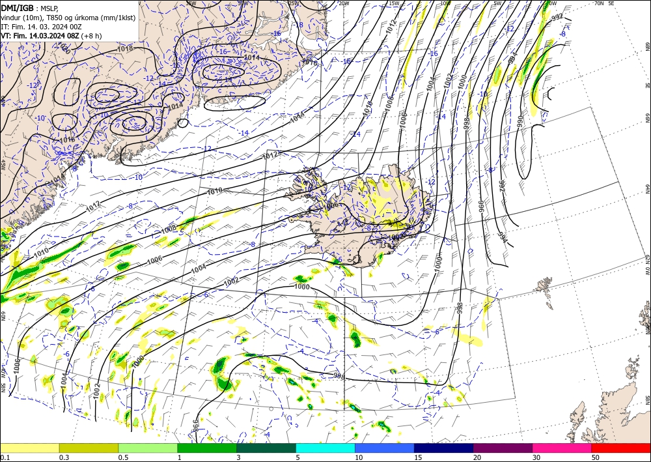The width and height of the screenshot is (651, 462).
Task: Click the navy 15 mm legend swatch
Action: [444, 448]
